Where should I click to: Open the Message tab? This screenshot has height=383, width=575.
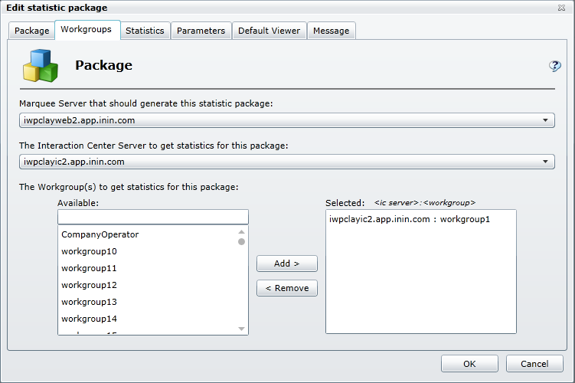pyautogui.click(x=332, y=31)
